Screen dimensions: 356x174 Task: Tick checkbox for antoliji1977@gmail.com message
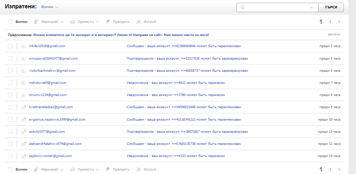pos(10,132)
